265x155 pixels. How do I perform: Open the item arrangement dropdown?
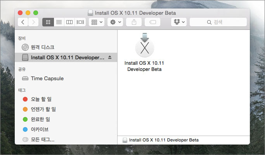97,22
